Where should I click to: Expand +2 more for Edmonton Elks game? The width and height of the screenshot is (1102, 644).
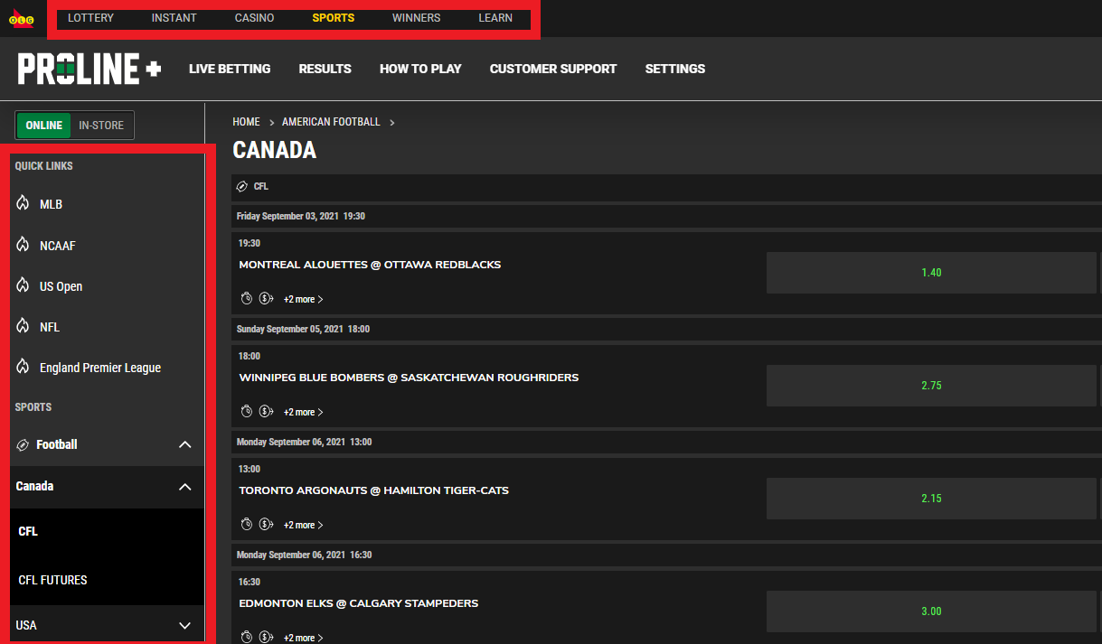[303, 638]
